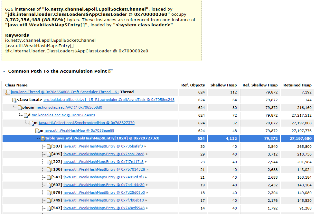Click the Ref. Objects column header

point(193,85)
